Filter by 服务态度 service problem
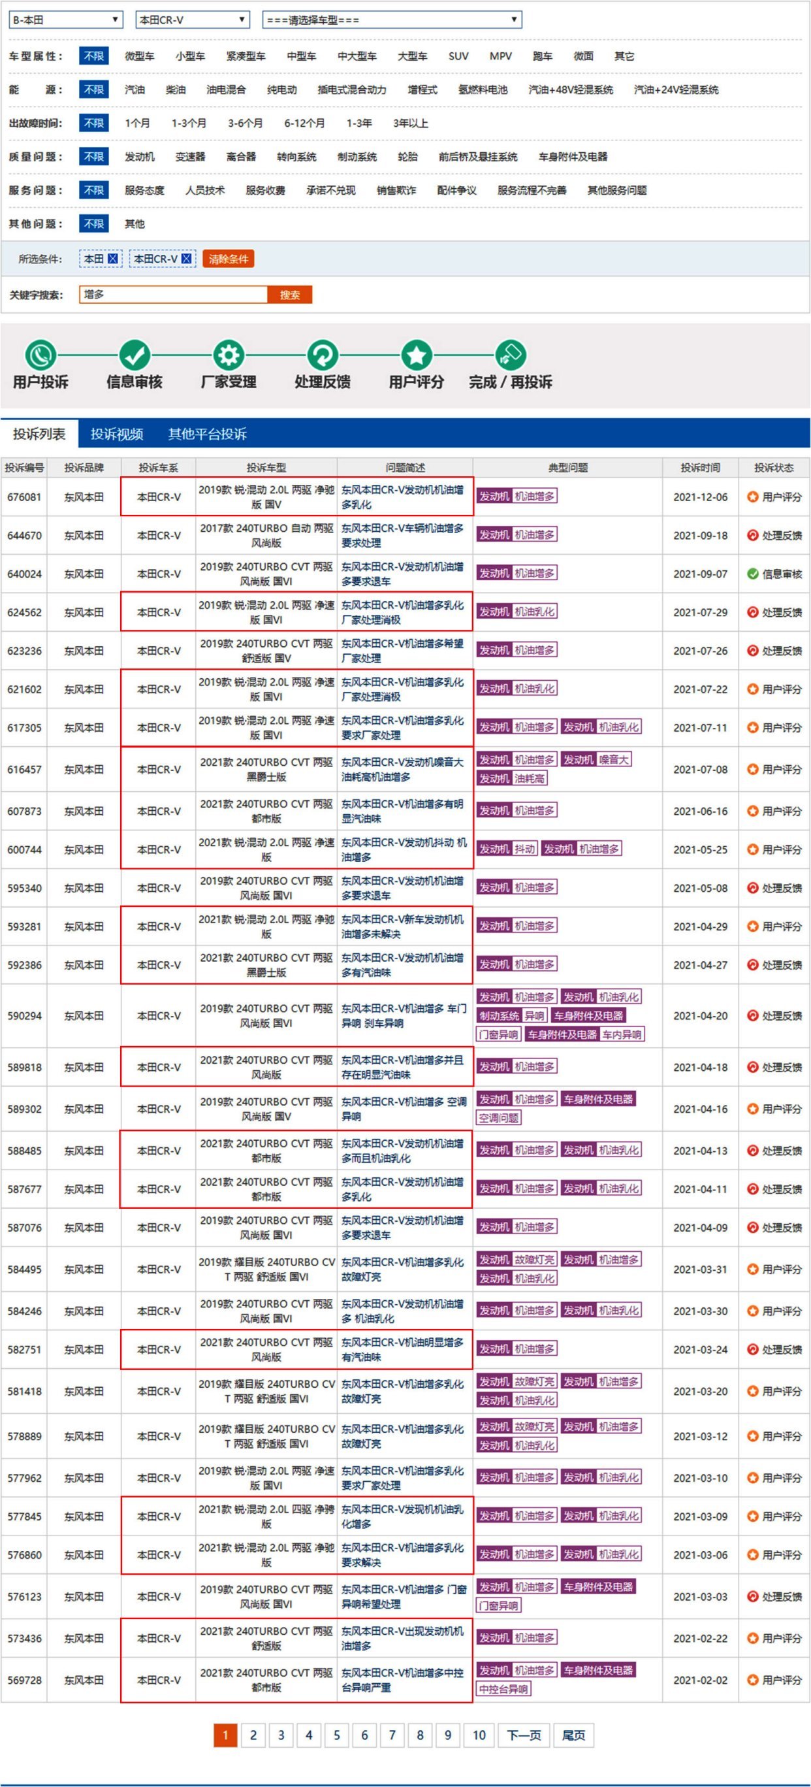Viewport: 811px width, 1787px height. click(144, 190)
